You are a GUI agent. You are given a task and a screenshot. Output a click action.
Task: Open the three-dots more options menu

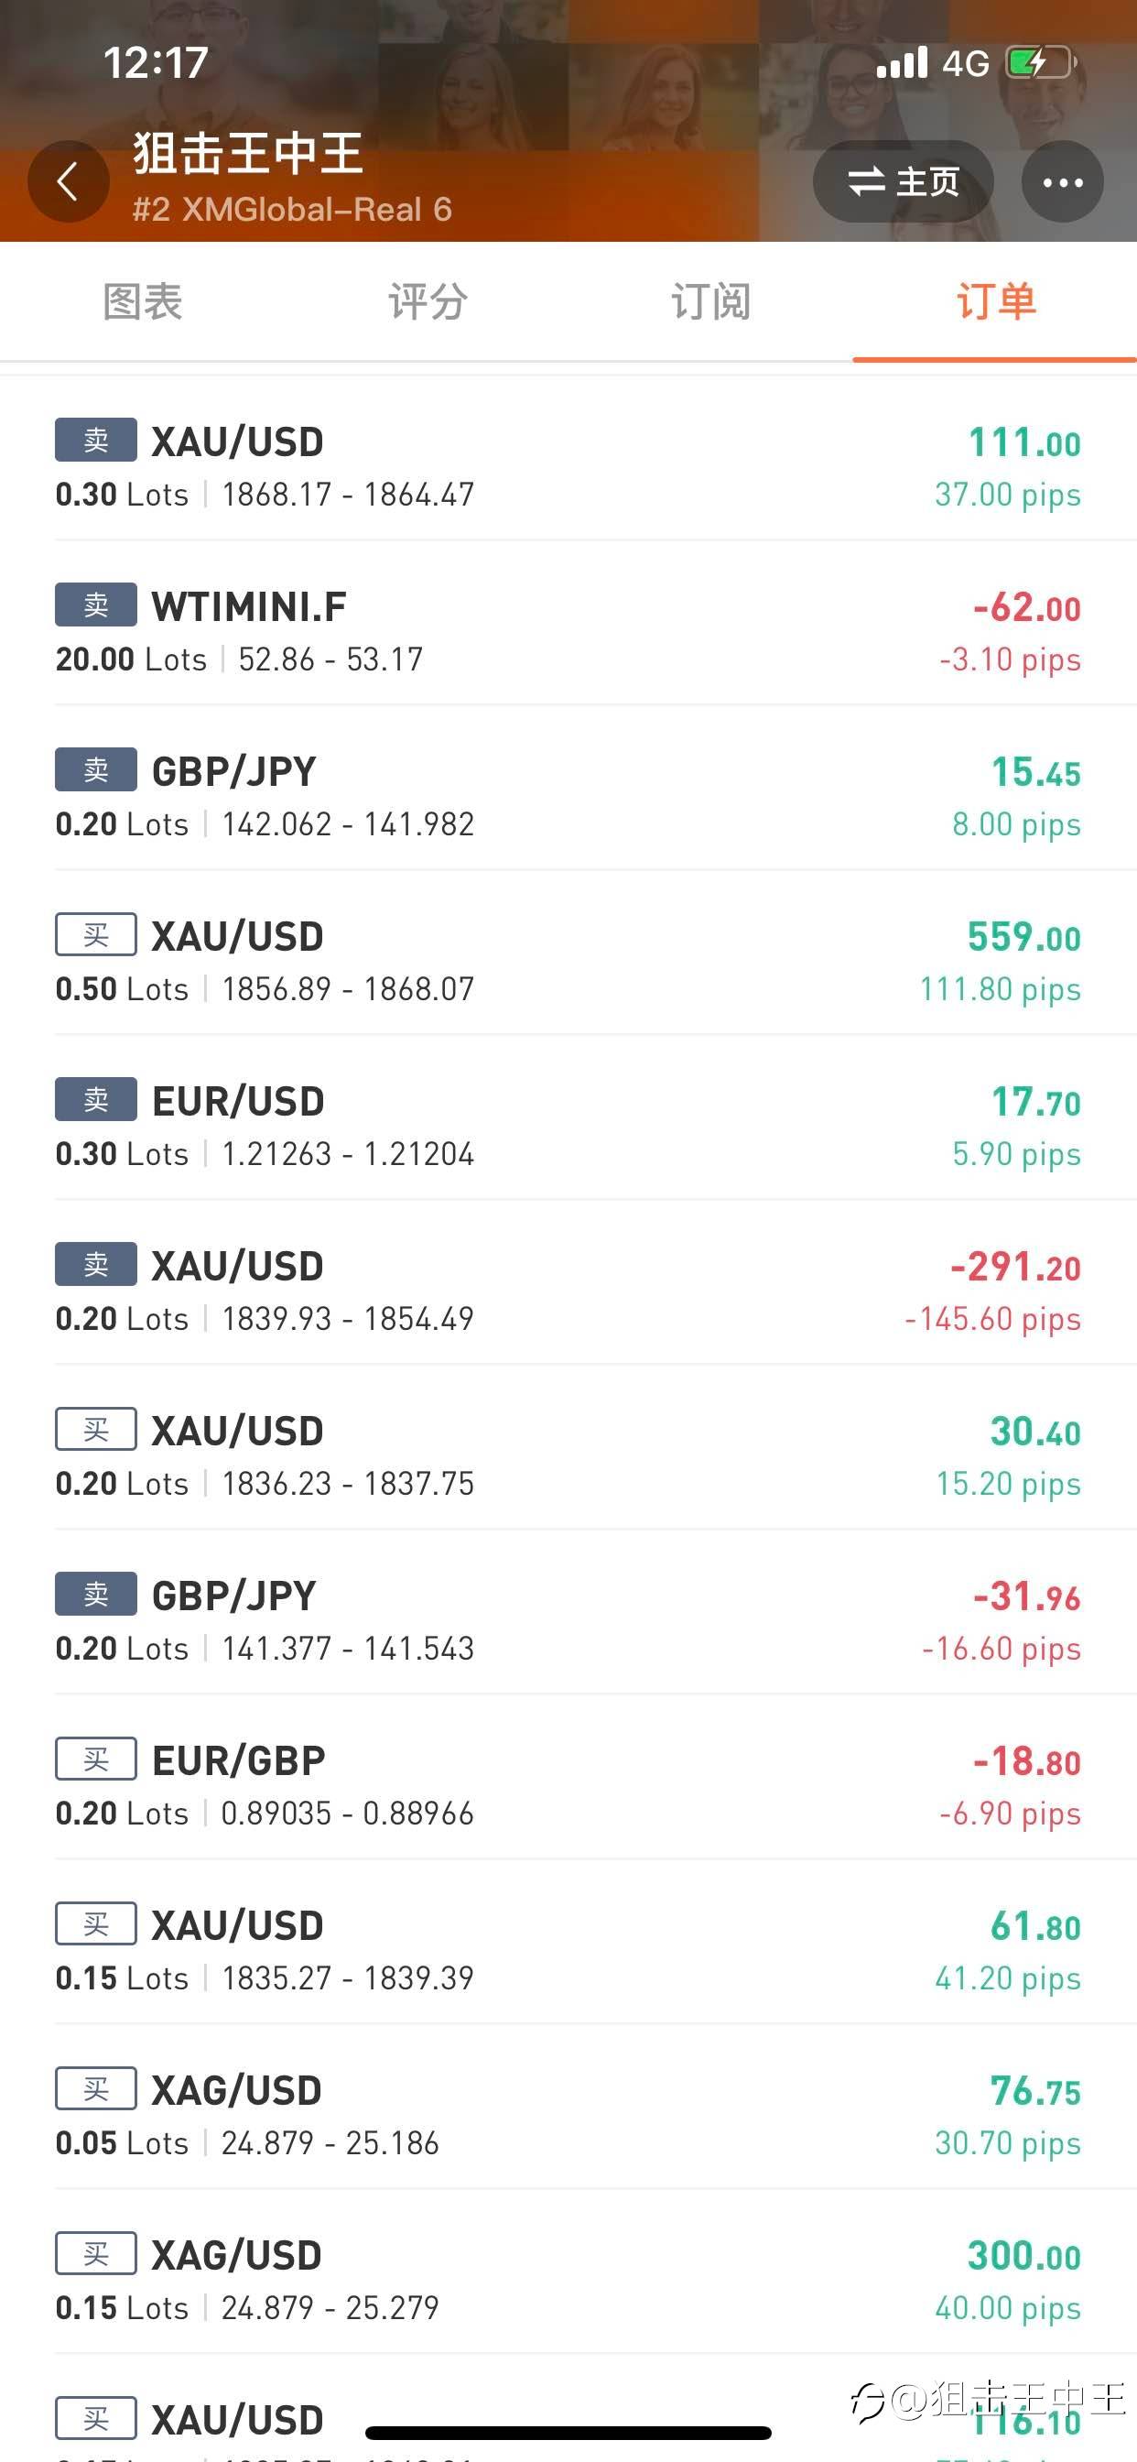point(1063,181)
